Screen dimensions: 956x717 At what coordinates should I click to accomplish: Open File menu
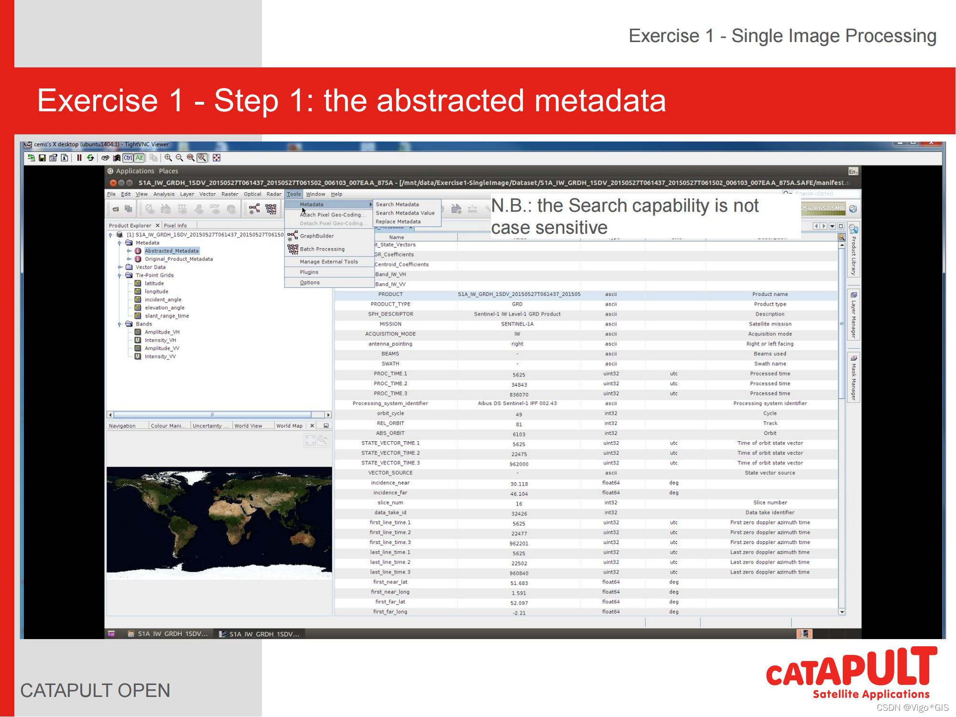pyautogui.click(x=111, y=194)
